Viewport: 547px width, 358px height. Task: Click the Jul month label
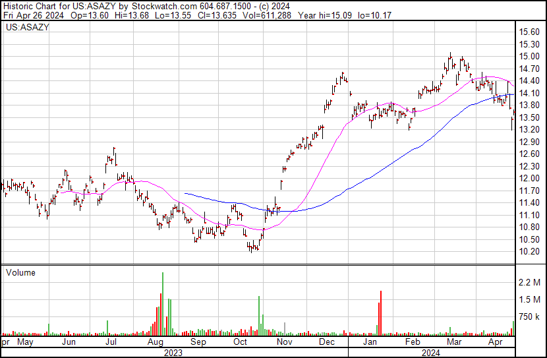111,342
